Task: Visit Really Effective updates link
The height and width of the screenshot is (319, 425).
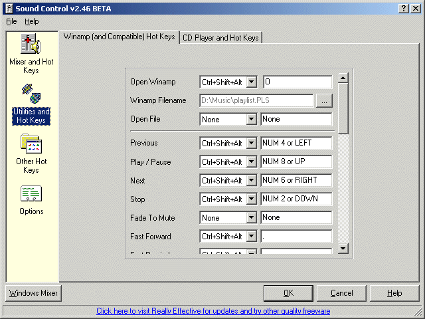Action: coord(213,311)
